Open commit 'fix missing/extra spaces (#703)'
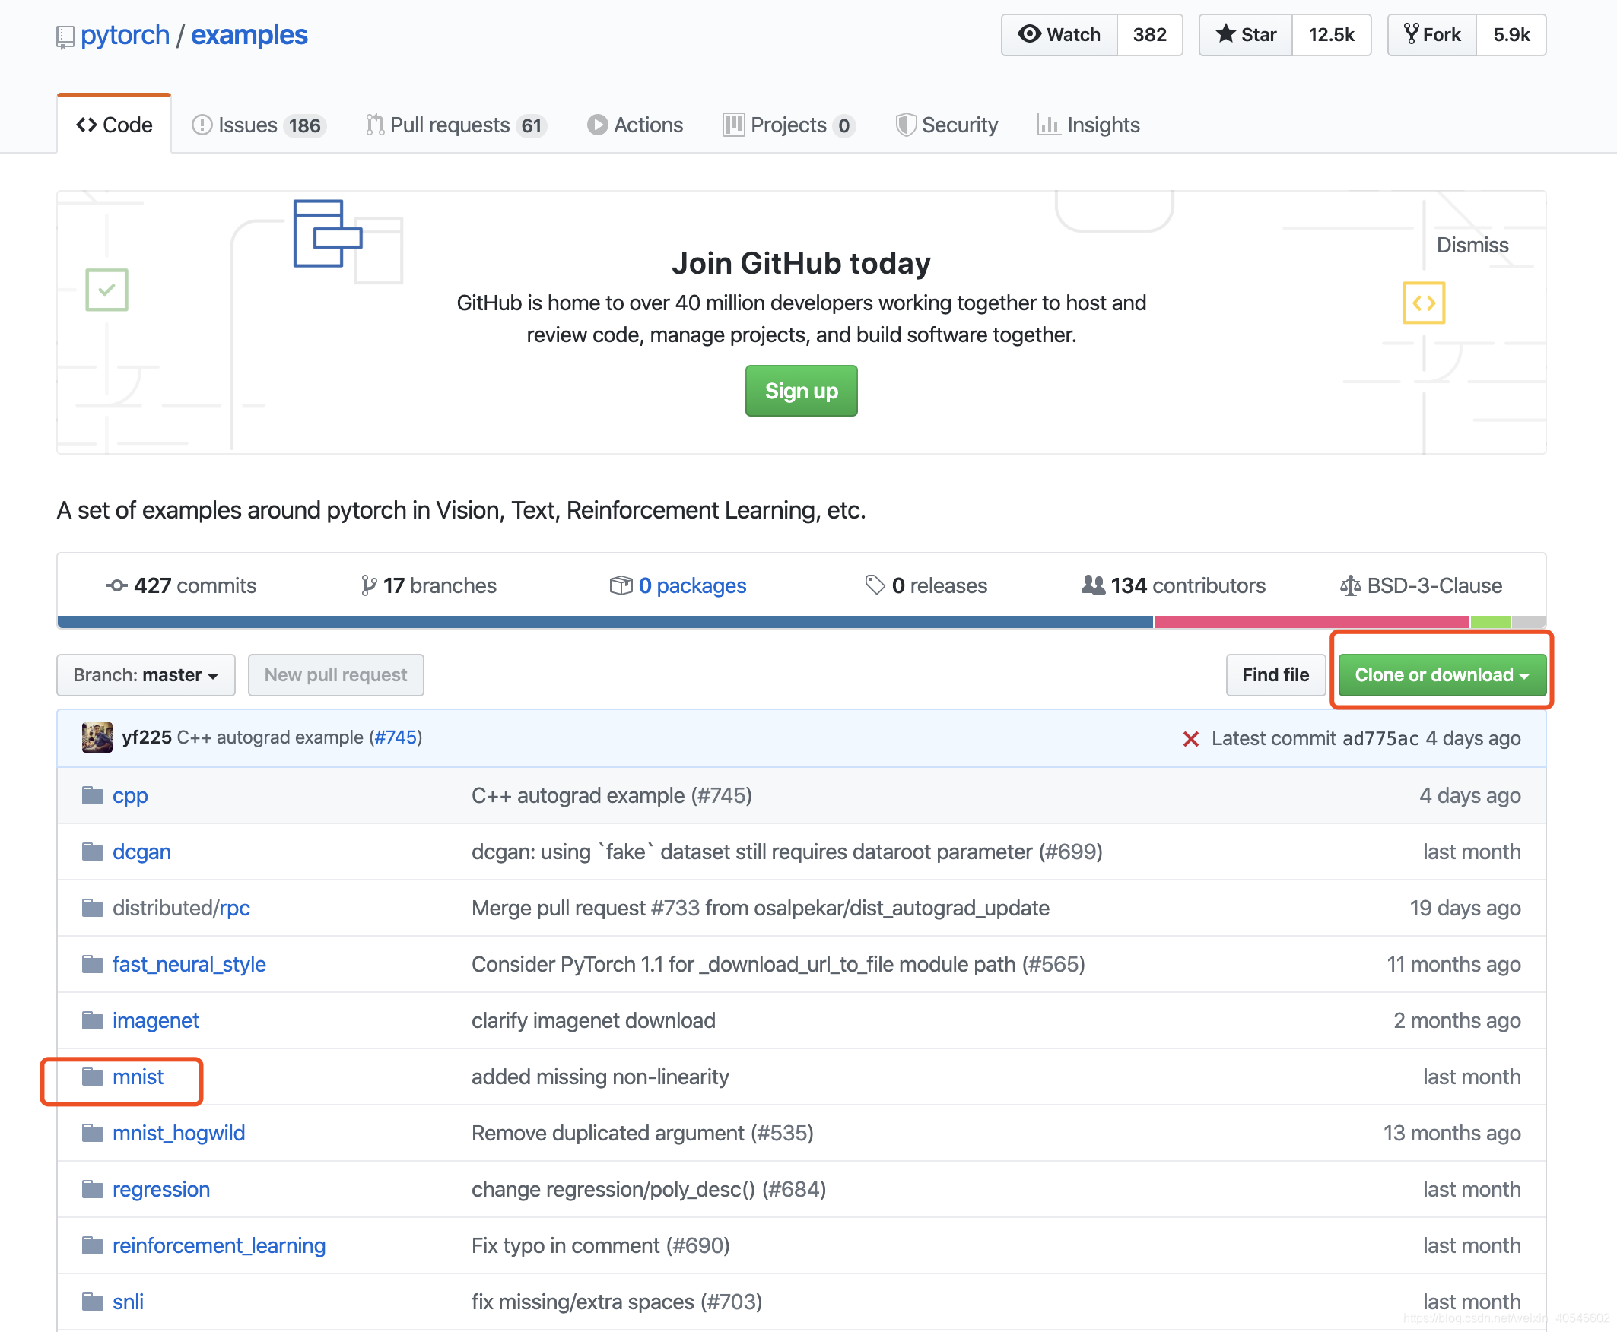The width and height of the screenshot is (1617, 1332). coord(616,1302)
